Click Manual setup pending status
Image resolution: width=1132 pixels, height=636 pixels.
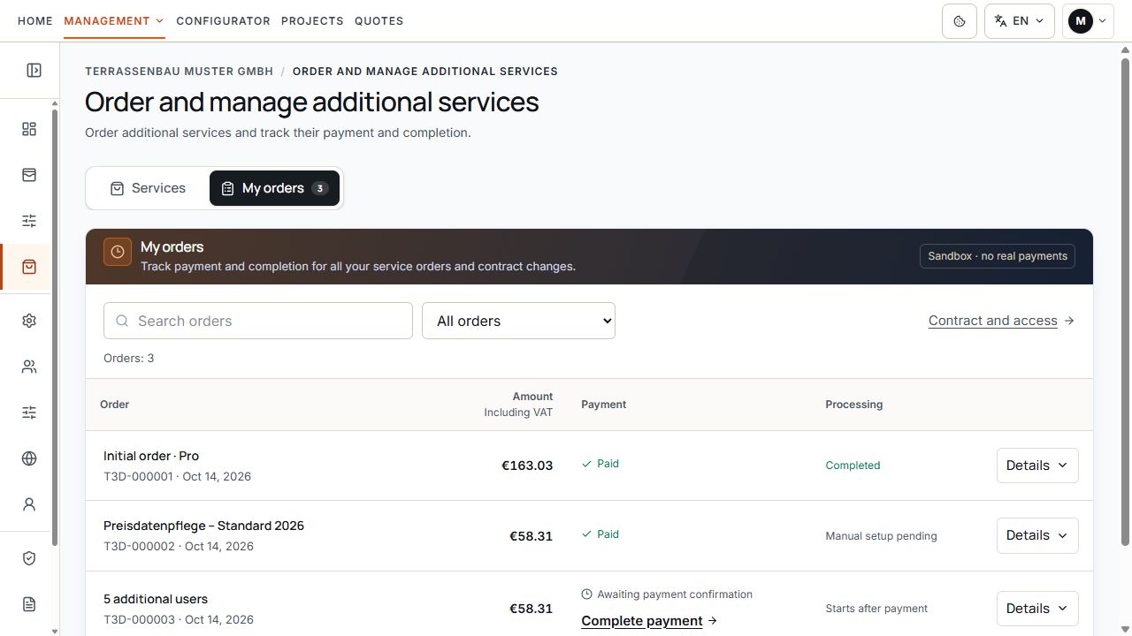coord(881,536)
